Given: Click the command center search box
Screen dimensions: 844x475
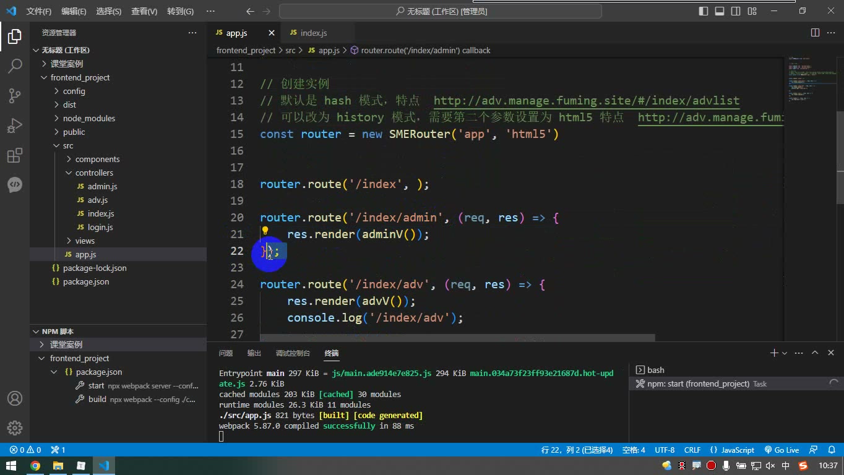Looking at the screenshot, I should (441, 11).
